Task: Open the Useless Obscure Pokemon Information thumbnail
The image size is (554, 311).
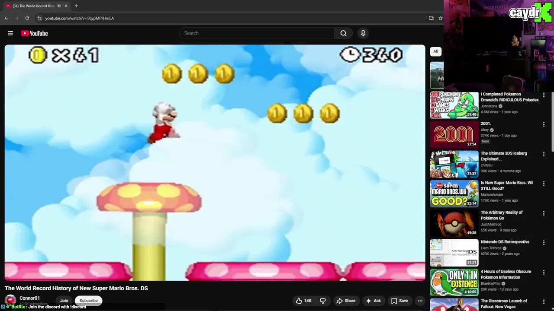Action: pos(454,282)
